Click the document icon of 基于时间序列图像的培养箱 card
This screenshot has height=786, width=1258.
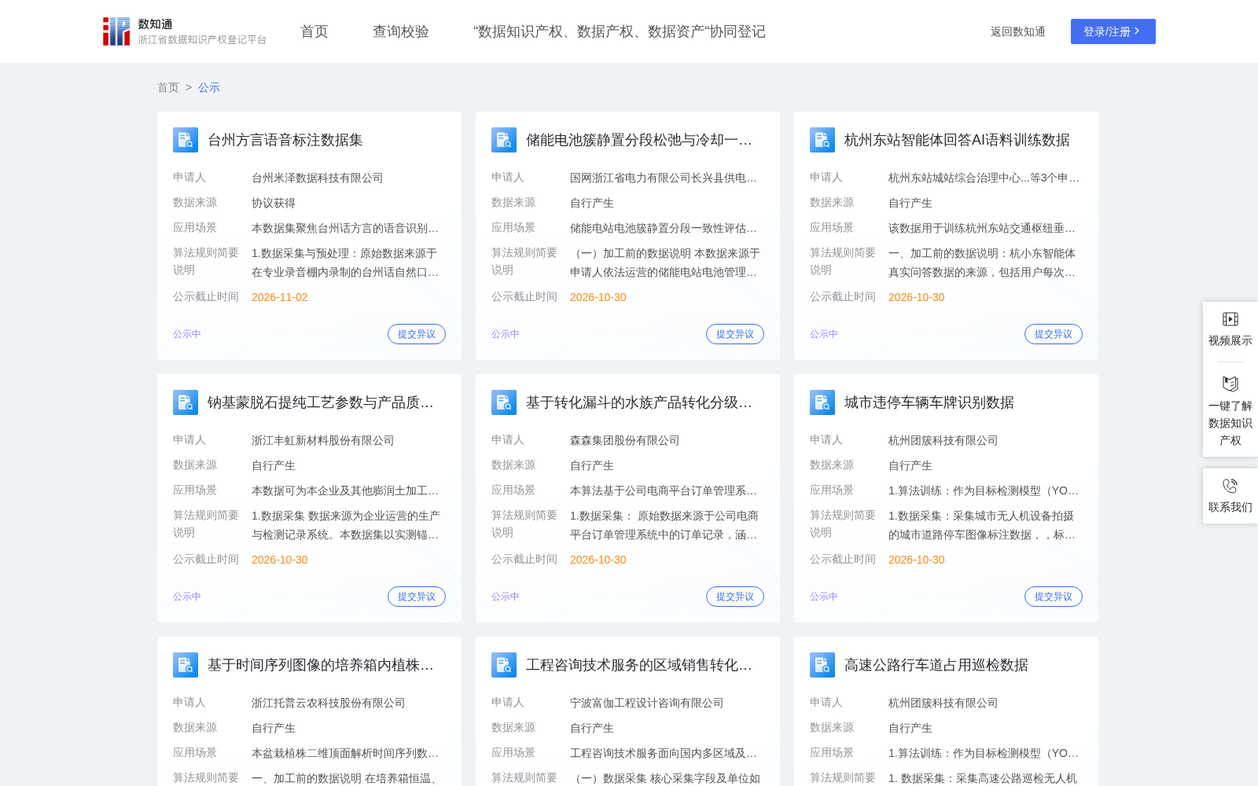[x=186, y=665]
